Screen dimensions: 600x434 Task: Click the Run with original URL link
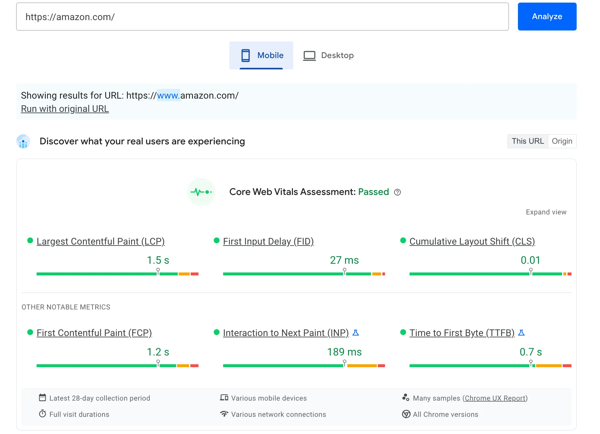point(65,109)
